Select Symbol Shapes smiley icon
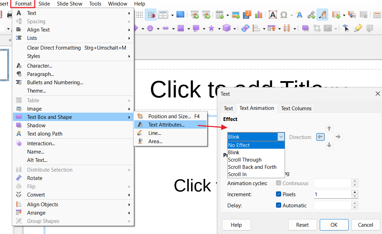The height and width of the screenshot is (234, 382). click(150, 28)
